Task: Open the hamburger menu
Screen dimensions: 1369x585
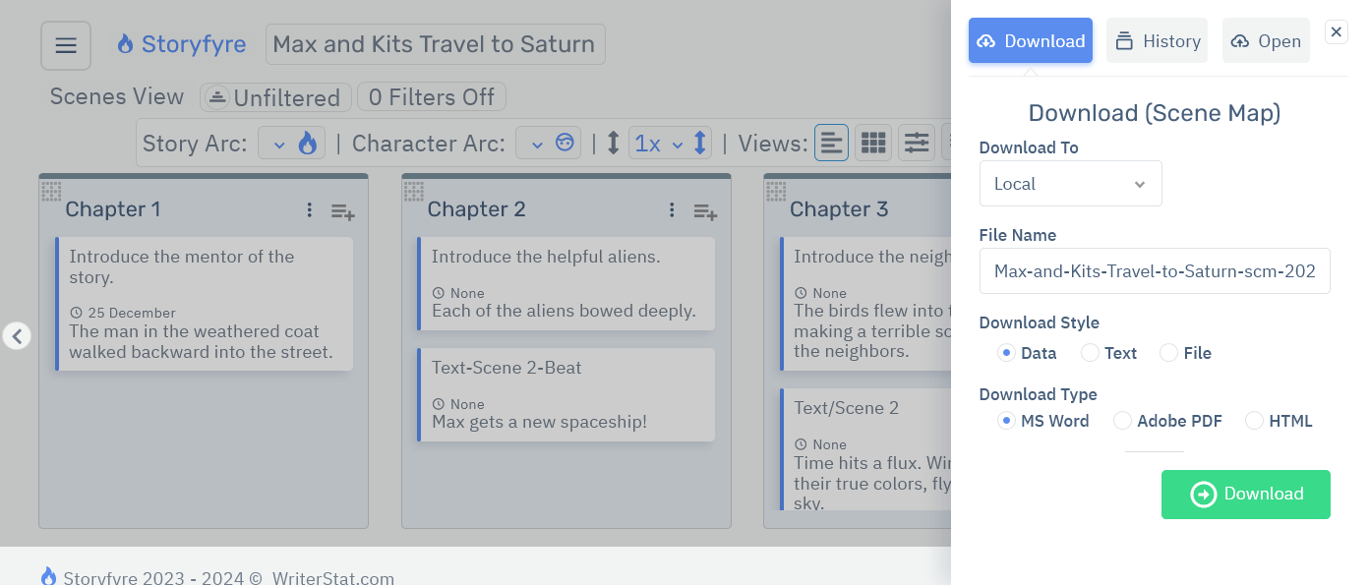Action: click(65, 45)
